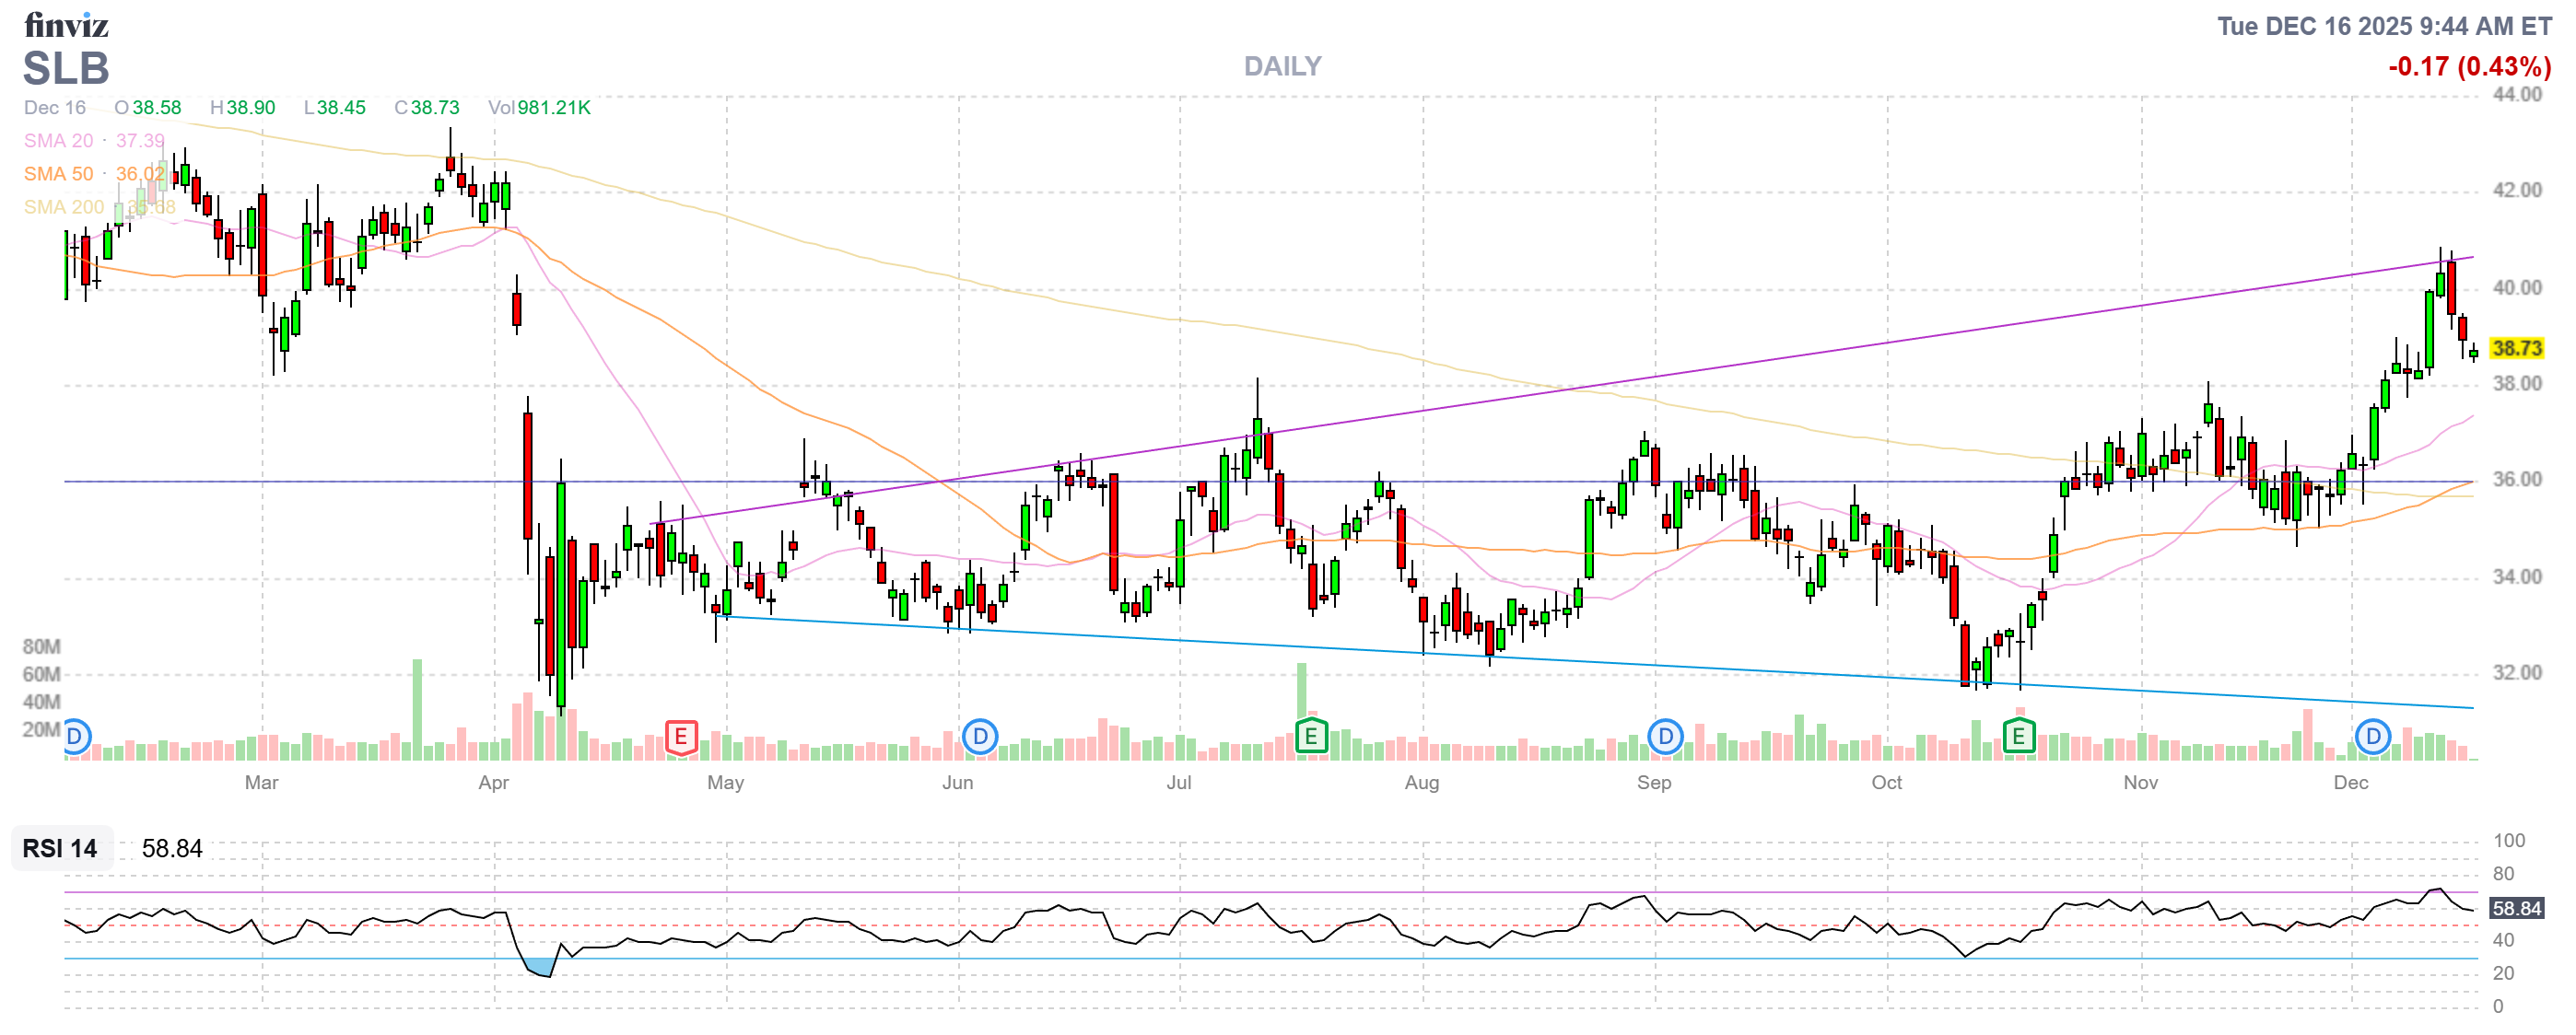Screen dimensions: 2576x1035
Task: Click the dividend D marker near June
Action: click(x=980, y=738)
